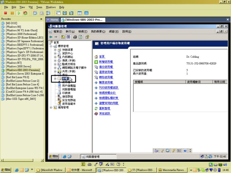
Task: Select 用戶端電腦 in the console tree
Action: click(69, 86)
